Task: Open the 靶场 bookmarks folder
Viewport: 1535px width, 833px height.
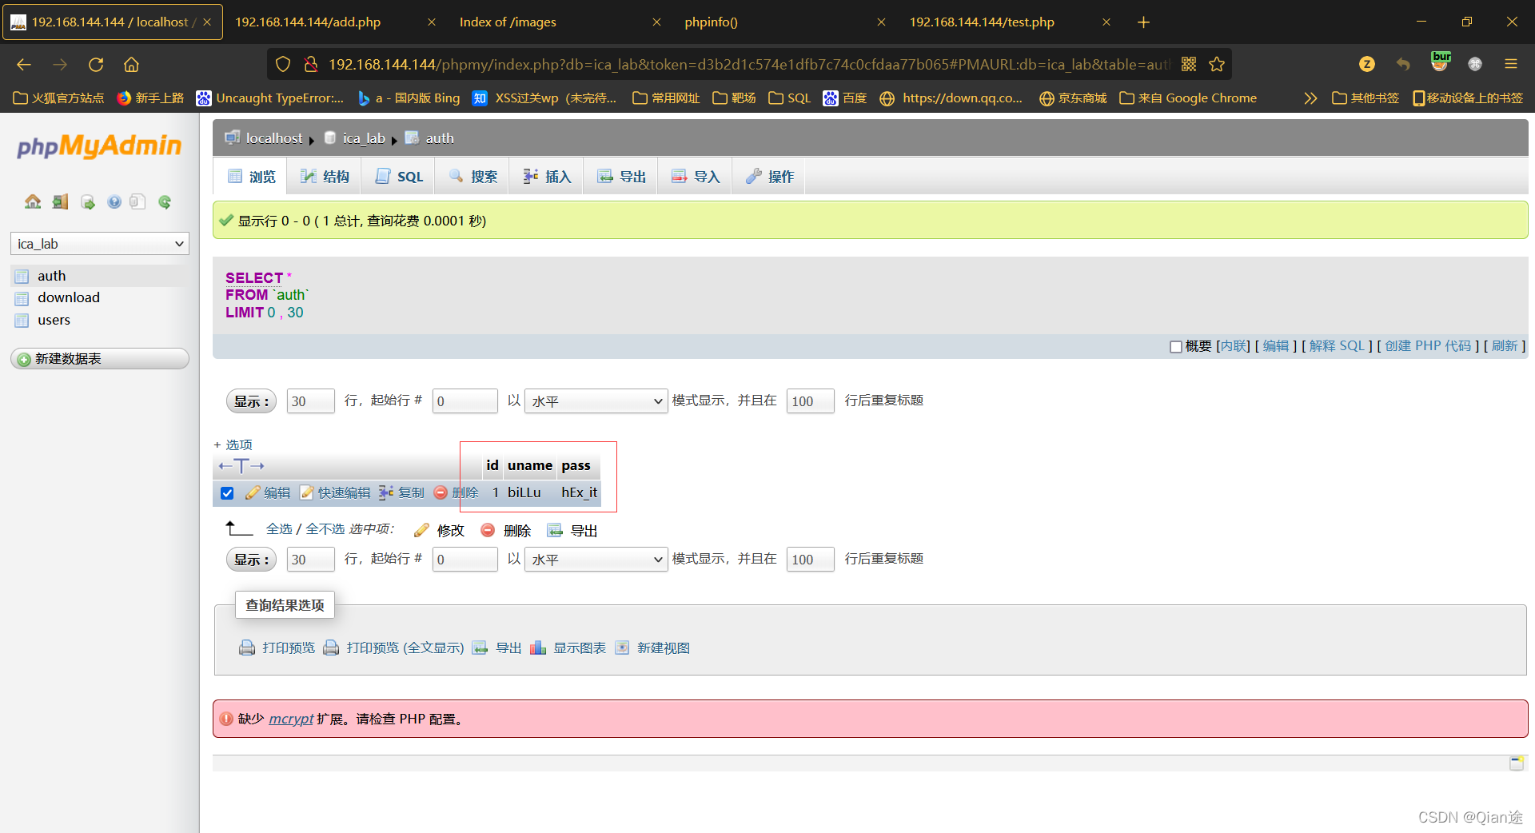Action: (x=734, y=98)
